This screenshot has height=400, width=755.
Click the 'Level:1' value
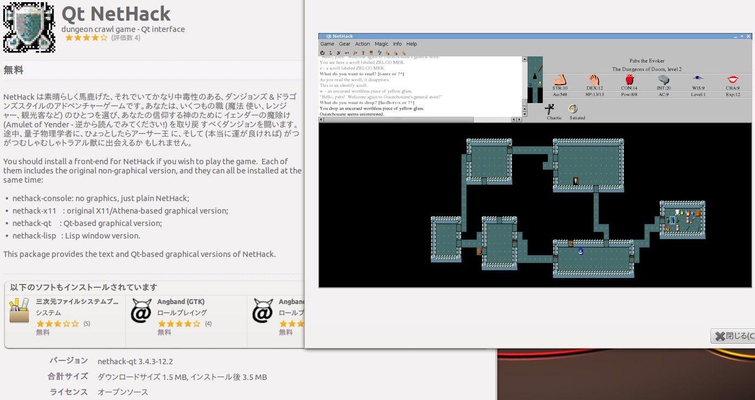(x=698, y=94)
